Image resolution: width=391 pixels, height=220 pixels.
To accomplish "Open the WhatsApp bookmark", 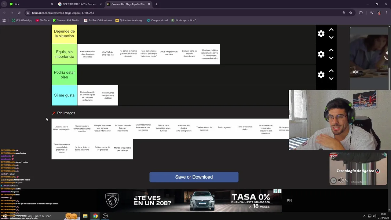I will 22,20.
